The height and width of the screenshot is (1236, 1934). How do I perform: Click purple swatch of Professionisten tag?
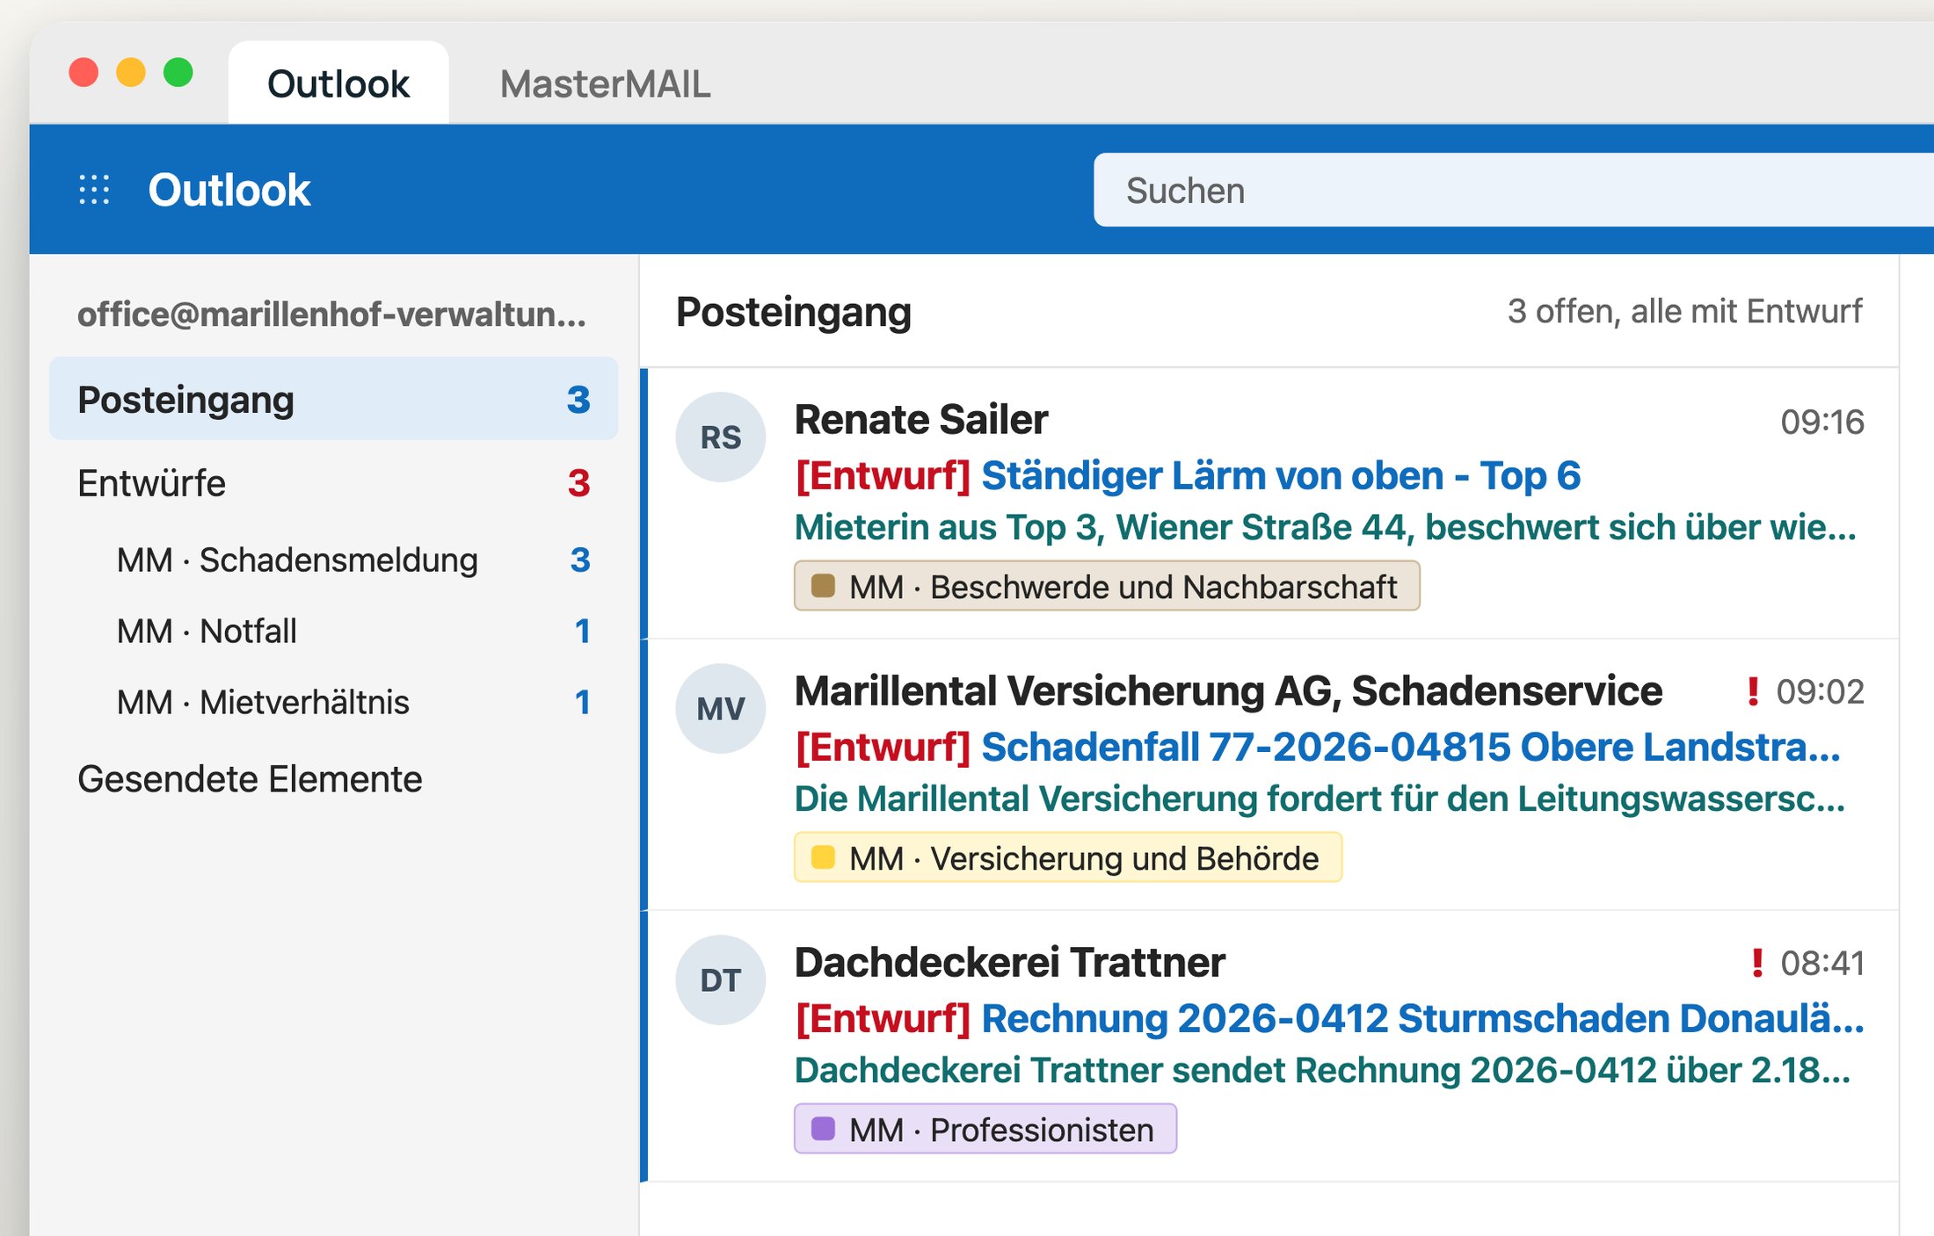click(x=823, y=1129)
